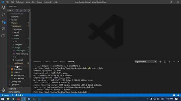The width and height of the screenshot is (181, 101).
Task: Kill the terminal with trash icon
Action: 169,62
